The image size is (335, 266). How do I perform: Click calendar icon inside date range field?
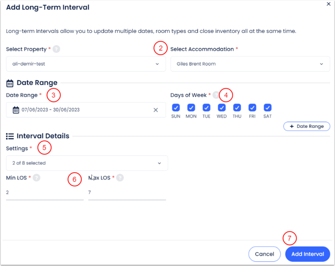[x=16, y=110]
